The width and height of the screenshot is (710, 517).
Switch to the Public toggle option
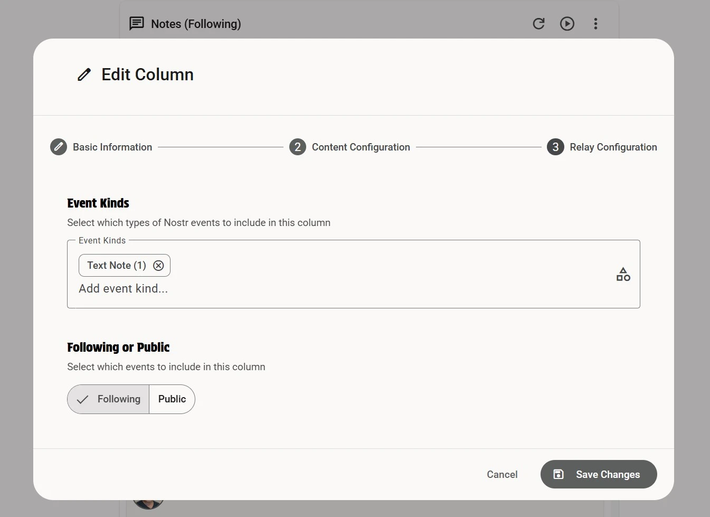click(x=172, y=399)
